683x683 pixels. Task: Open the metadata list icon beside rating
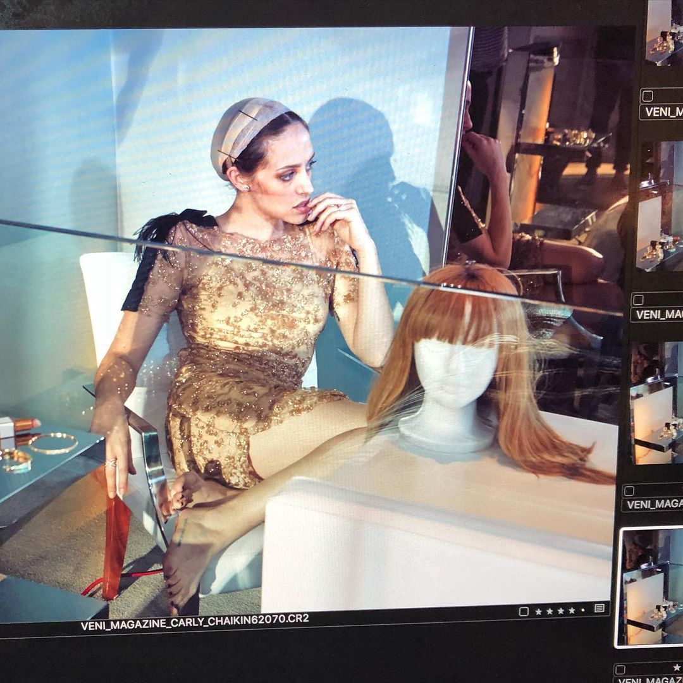coord(599,608)
